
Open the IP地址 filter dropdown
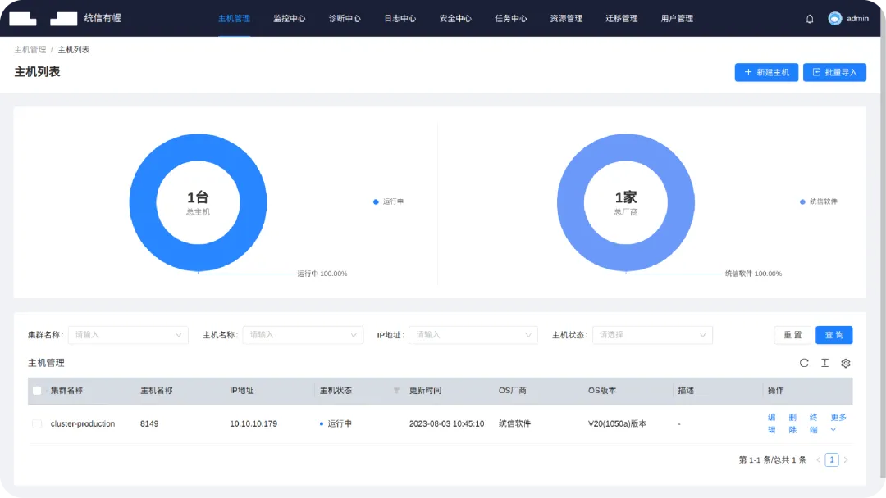pos(473,334)
